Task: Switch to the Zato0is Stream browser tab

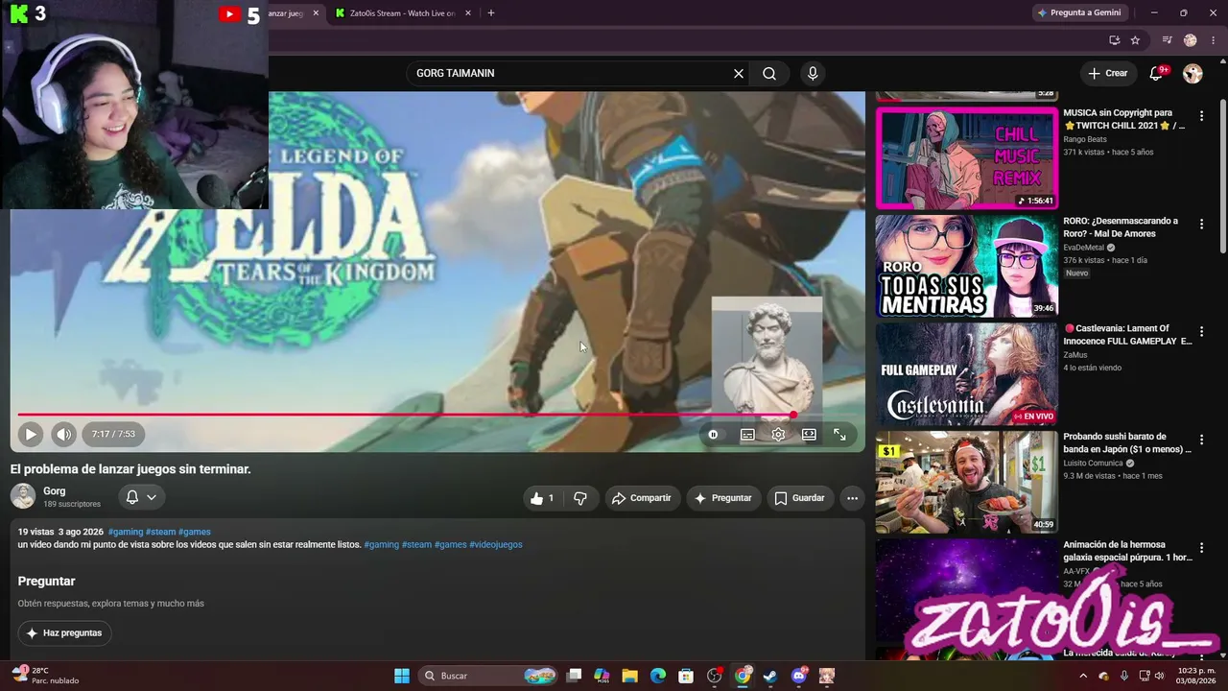Action: pos(403,13)
